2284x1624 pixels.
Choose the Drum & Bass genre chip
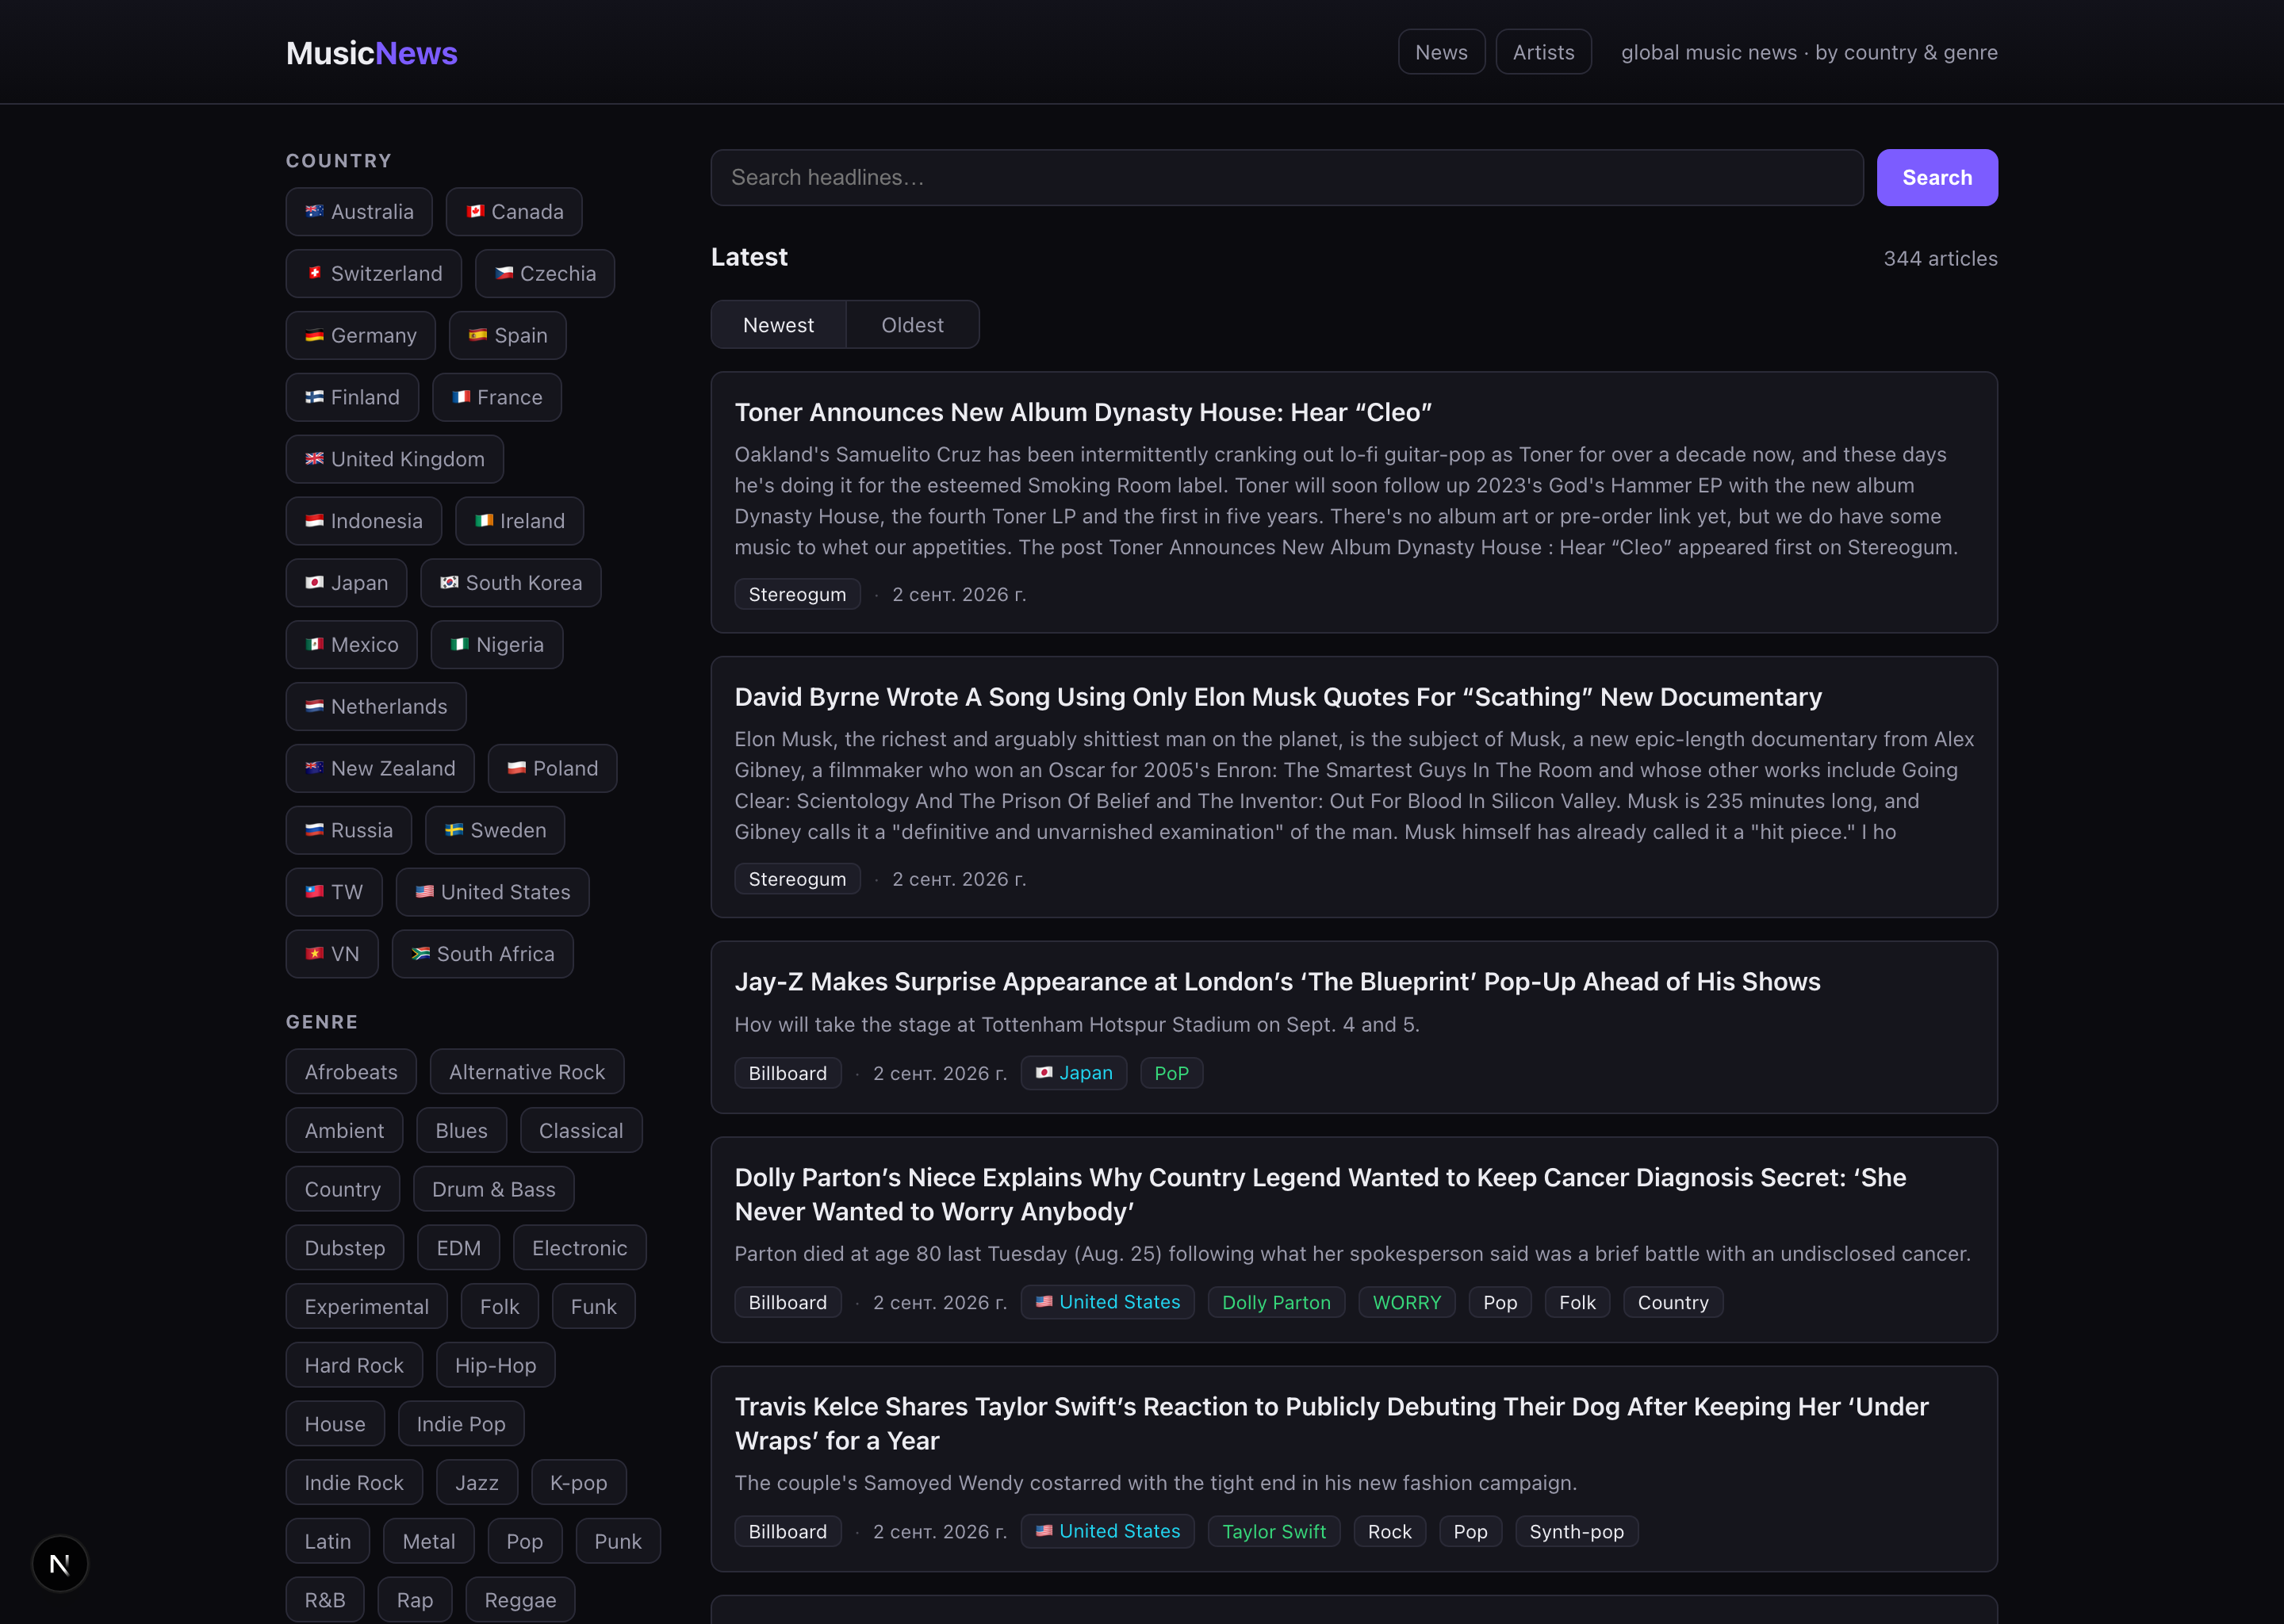(494, 1189)
